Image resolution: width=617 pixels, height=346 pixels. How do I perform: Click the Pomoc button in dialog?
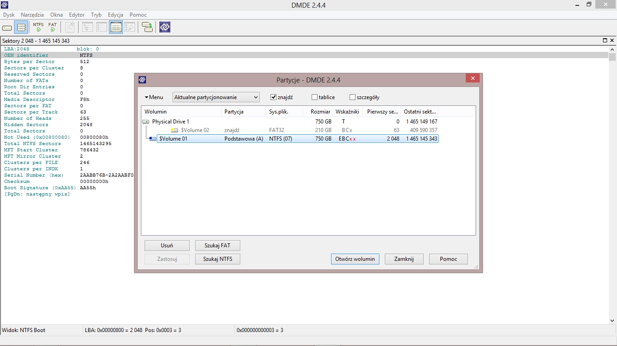point(449,259)
